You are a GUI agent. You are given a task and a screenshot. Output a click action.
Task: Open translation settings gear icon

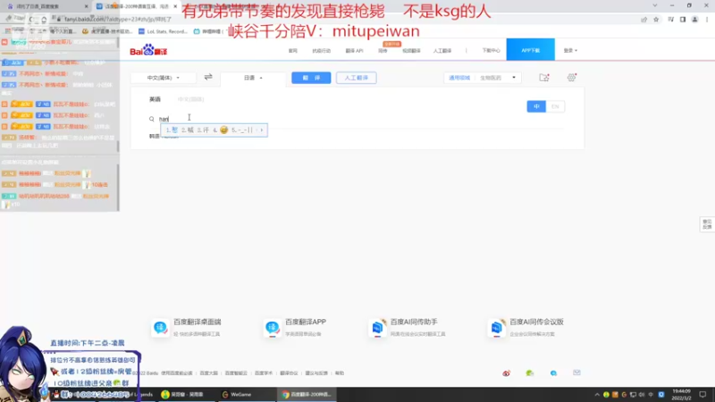tap(571, 78)
